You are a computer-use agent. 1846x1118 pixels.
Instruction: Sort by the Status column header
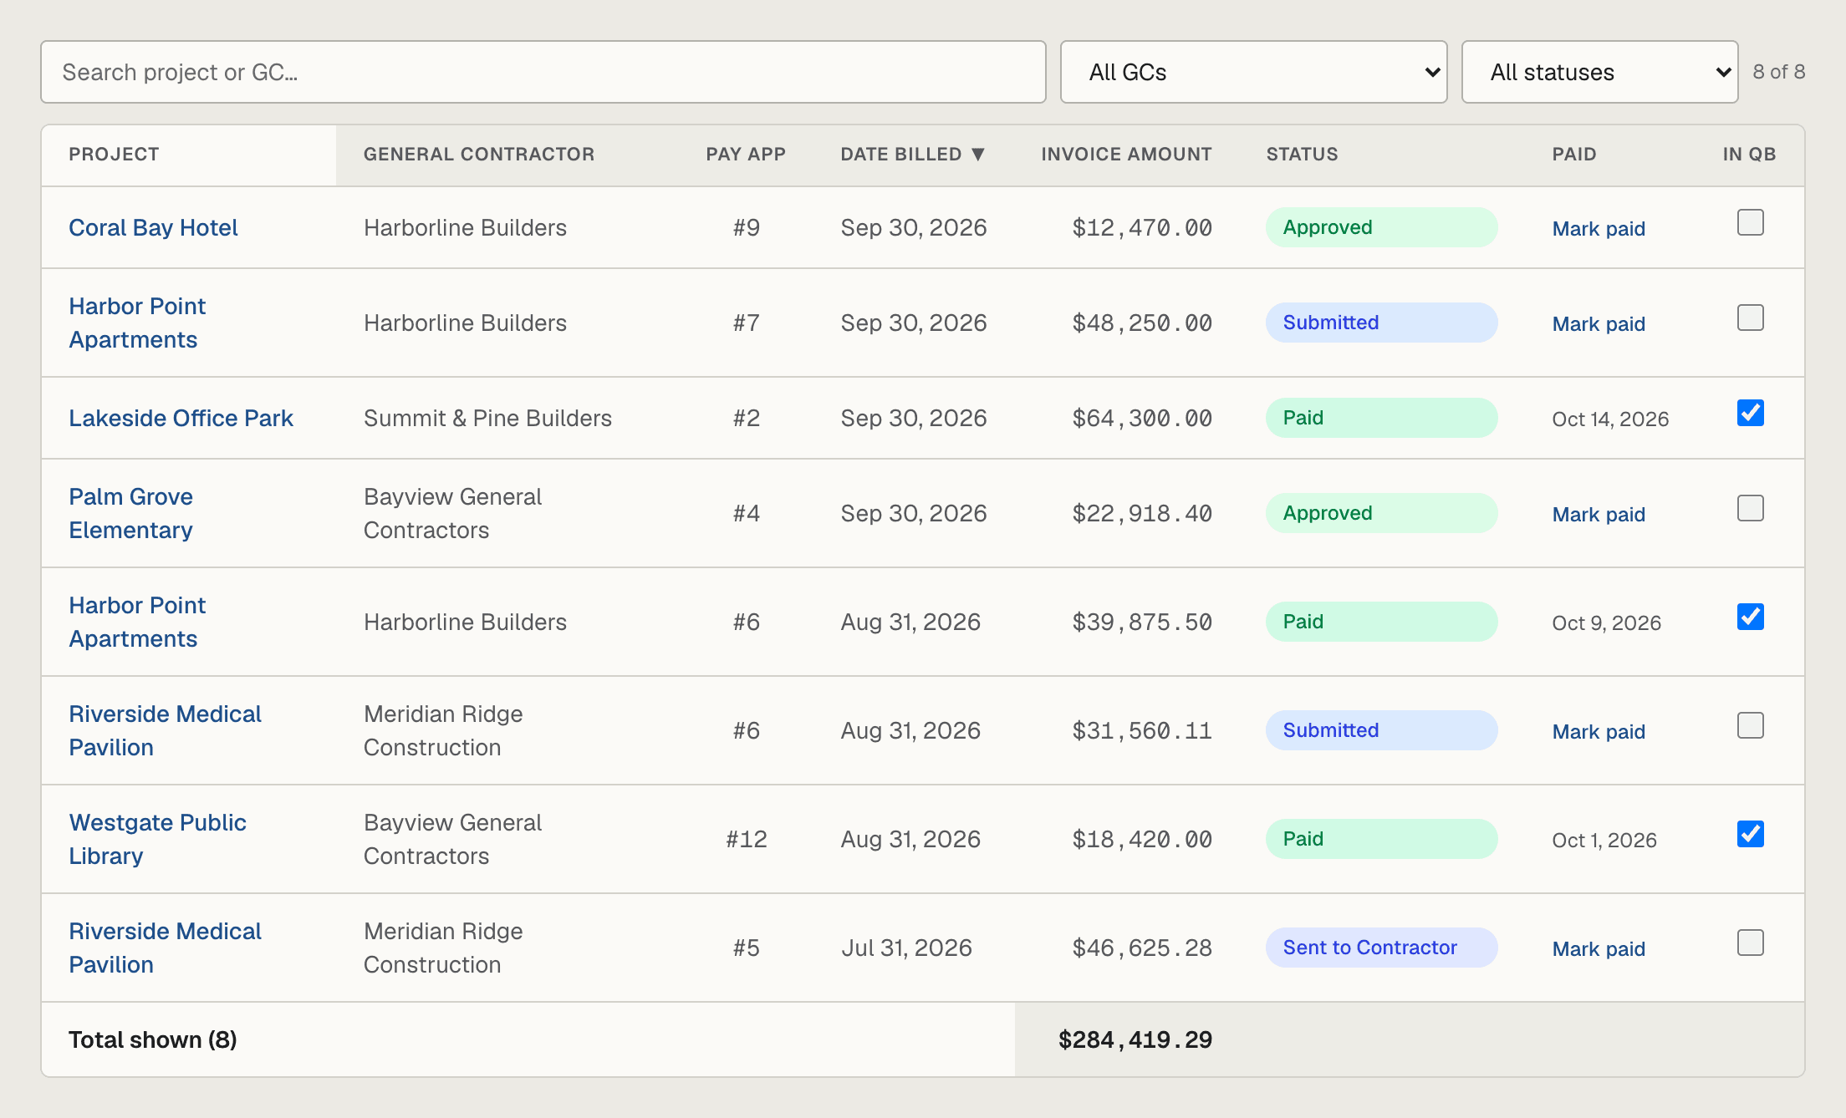pyautogui.click(x=1302, y=155)
